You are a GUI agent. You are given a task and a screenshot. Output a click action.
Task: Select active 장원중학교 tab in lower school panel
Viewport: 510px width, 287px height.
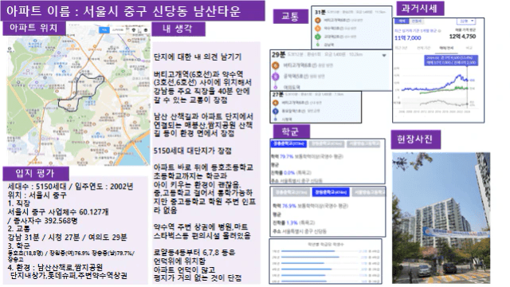click(331, 192)
